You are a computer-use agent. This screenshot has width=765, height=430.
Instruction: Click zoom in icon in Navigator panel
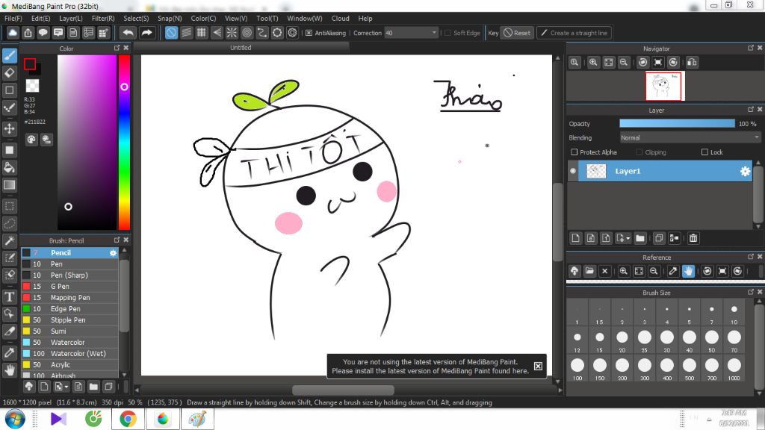pos(593,63)
